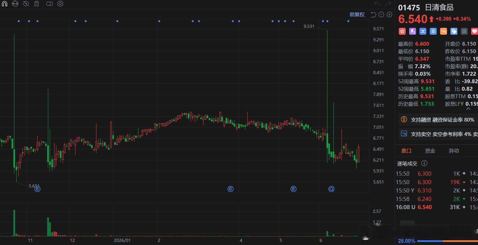Screen dimensions: 478x245
Task: Reset the chart view with the return arrow
Action: pos(373,14)
